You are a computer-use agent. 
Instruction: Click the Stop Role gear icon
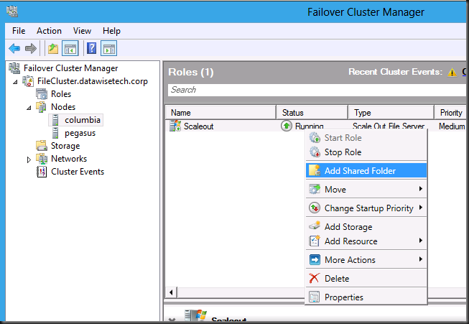[315, 152]
